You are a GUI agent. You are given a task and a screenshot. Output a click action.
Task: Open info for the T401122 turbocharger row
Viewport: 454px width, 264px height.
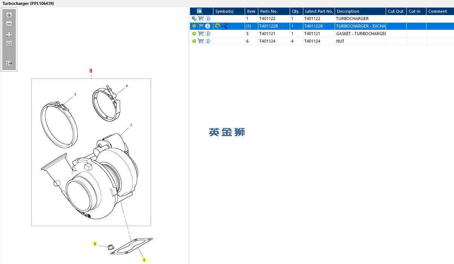click(208, 18)
